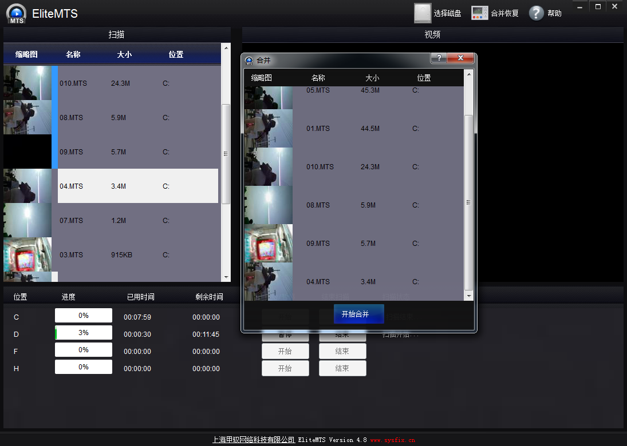Click thumbnail of 04.MTS in scan list

coord(27,186)
